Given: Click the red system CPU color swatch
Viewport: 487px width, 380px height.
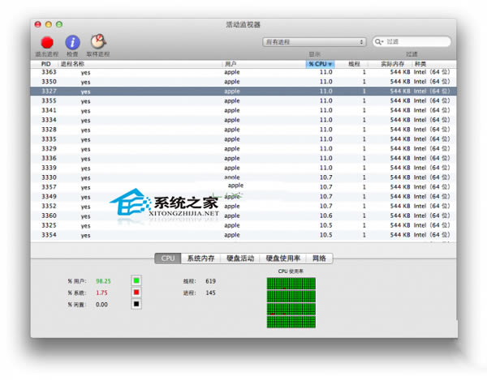Looking at the screenshot, I should pyautogui.click(x=136, y=292).
